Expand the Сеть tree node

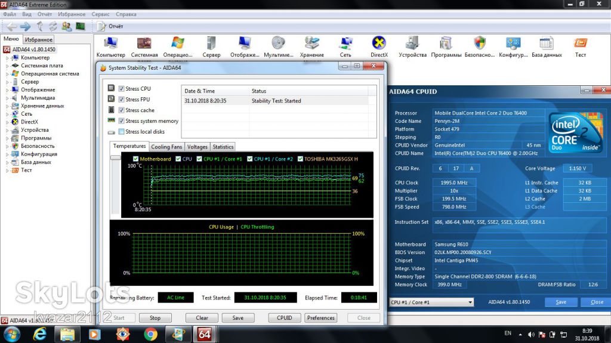pos(7,114)
